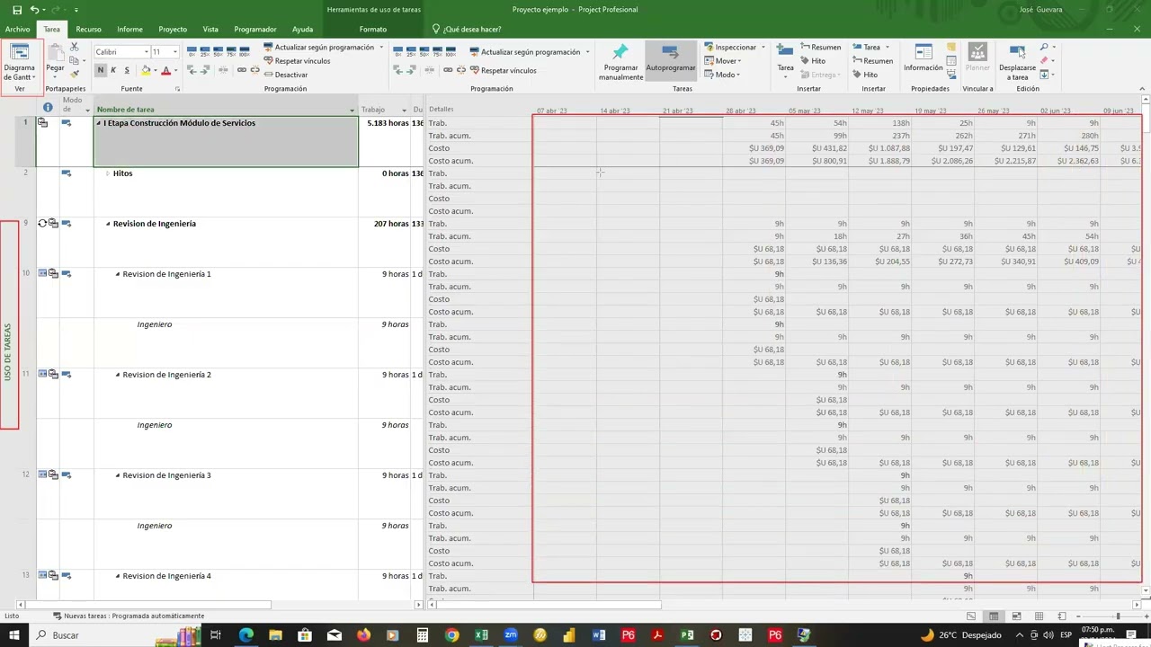Open the Trabajo column filter arrow

pyautogui.click(x=404, y=110)
